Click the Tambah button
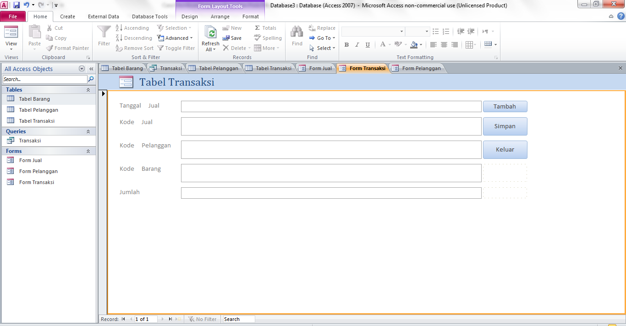 (x=505, y=107)
